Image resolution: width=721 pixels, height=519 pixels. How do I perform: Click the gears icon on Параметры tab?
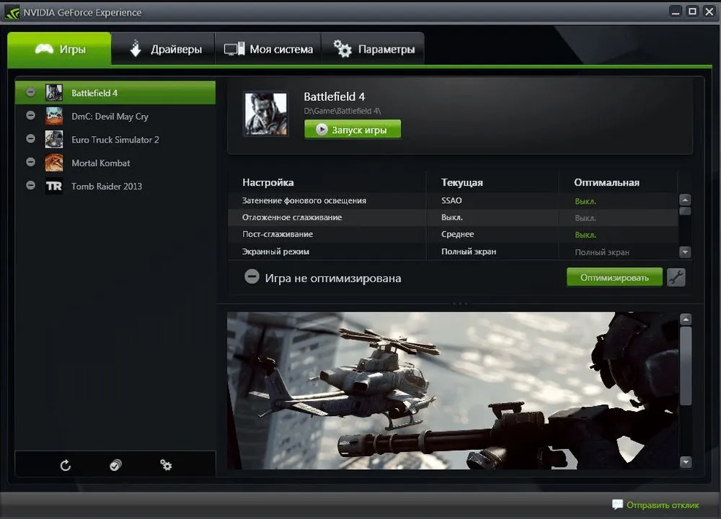pos(342,49)
